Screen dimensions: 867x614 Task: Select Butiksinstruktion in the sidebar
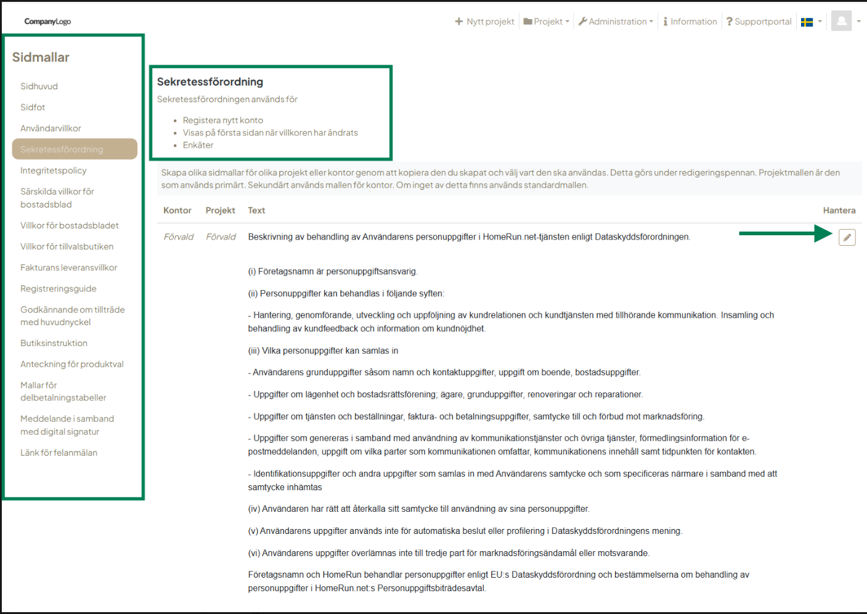pos(54,343)
